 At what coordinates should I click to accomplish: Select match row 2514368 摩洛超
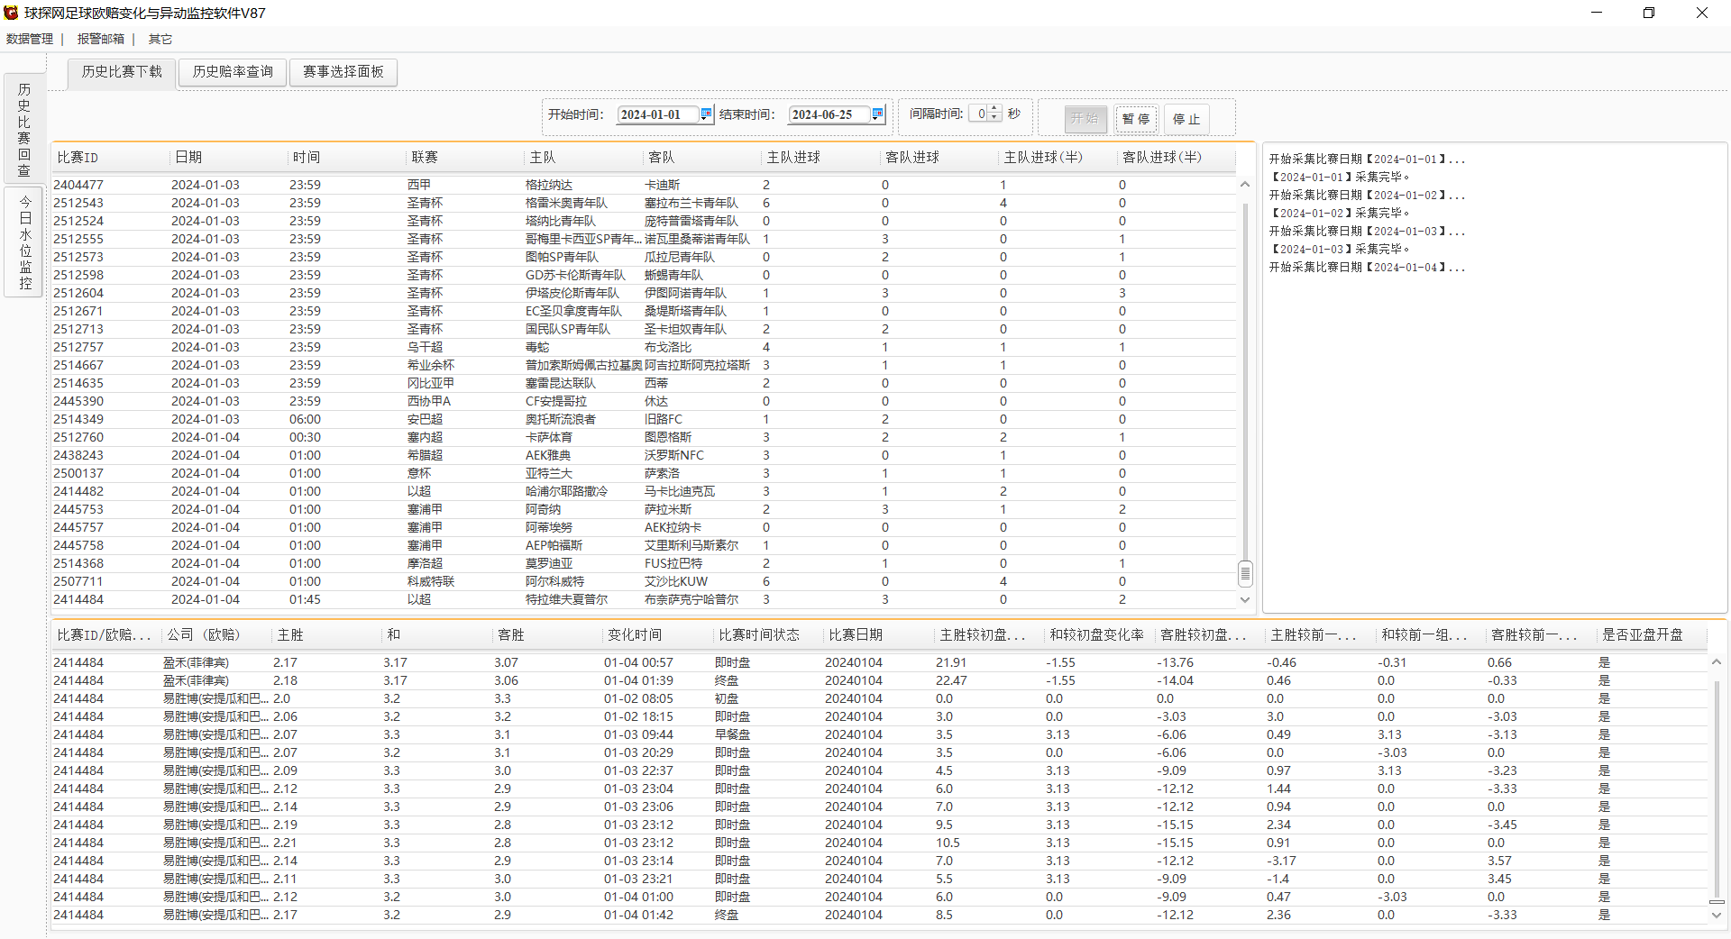click(644, 563)
